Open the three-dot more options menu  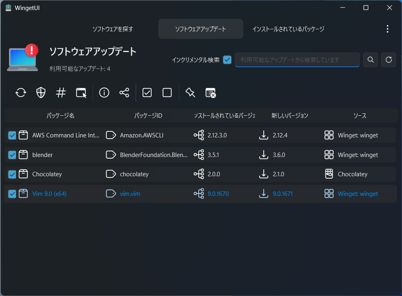click(388, 29)
